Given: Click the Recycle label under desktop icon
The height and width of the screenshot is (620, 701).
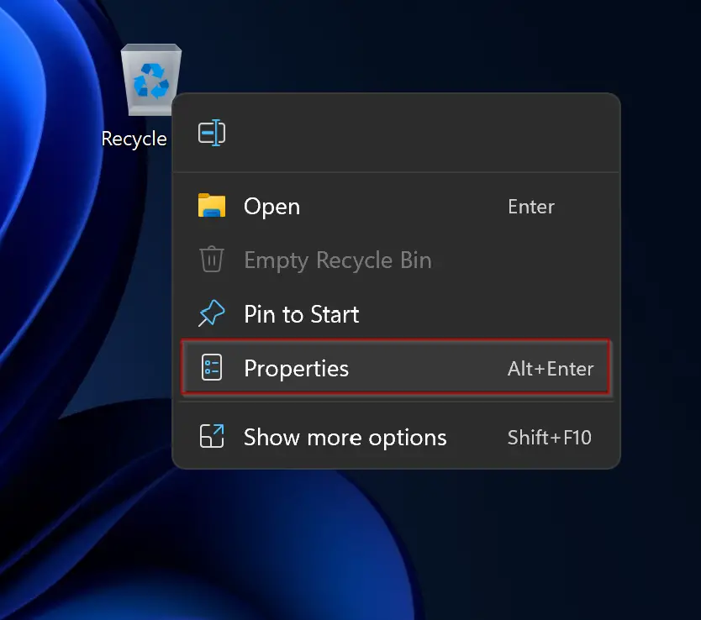Looking at the screenshot, I should coord(134,139).
